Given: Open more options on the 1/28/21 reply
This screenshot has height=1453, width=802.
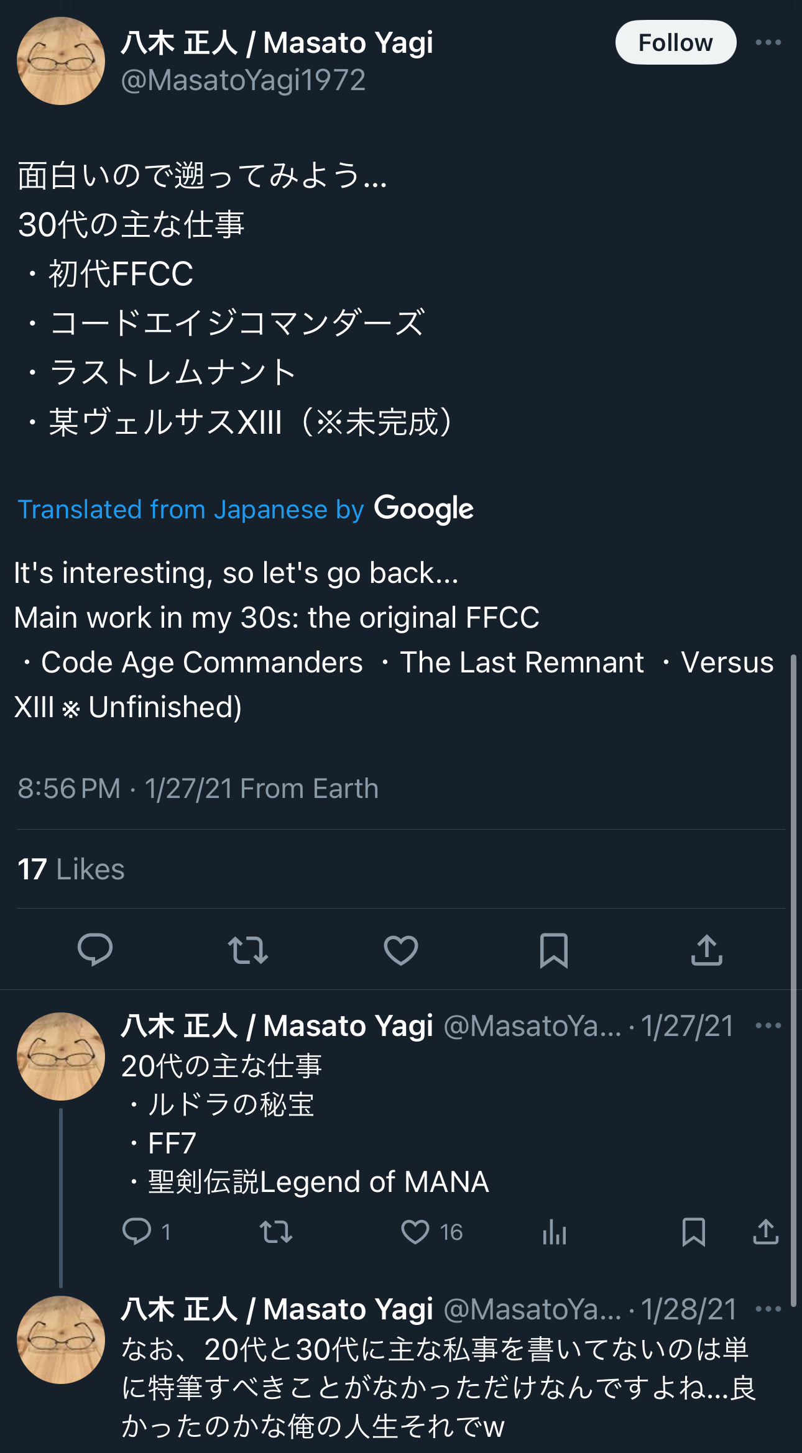Looking at the screenshot, I should pos(768,1309).
